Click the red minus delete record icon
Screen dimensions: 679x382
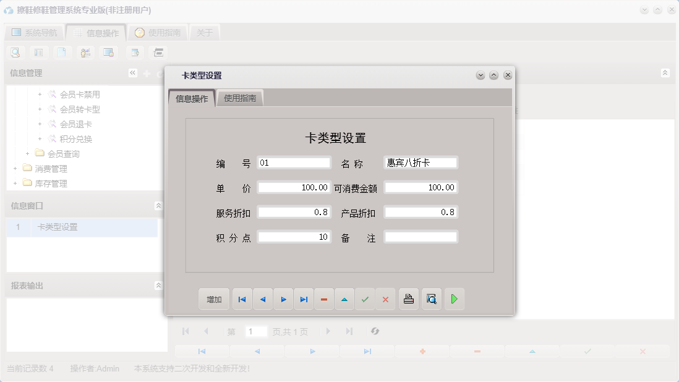324,299
